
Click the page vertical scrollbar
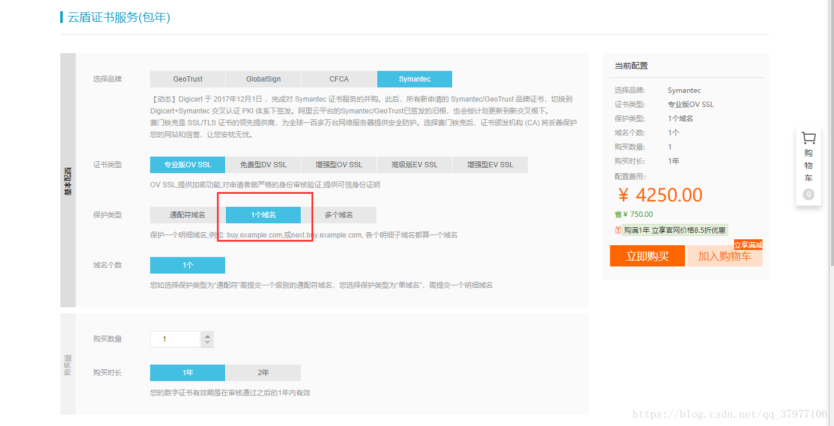point(831,133)
